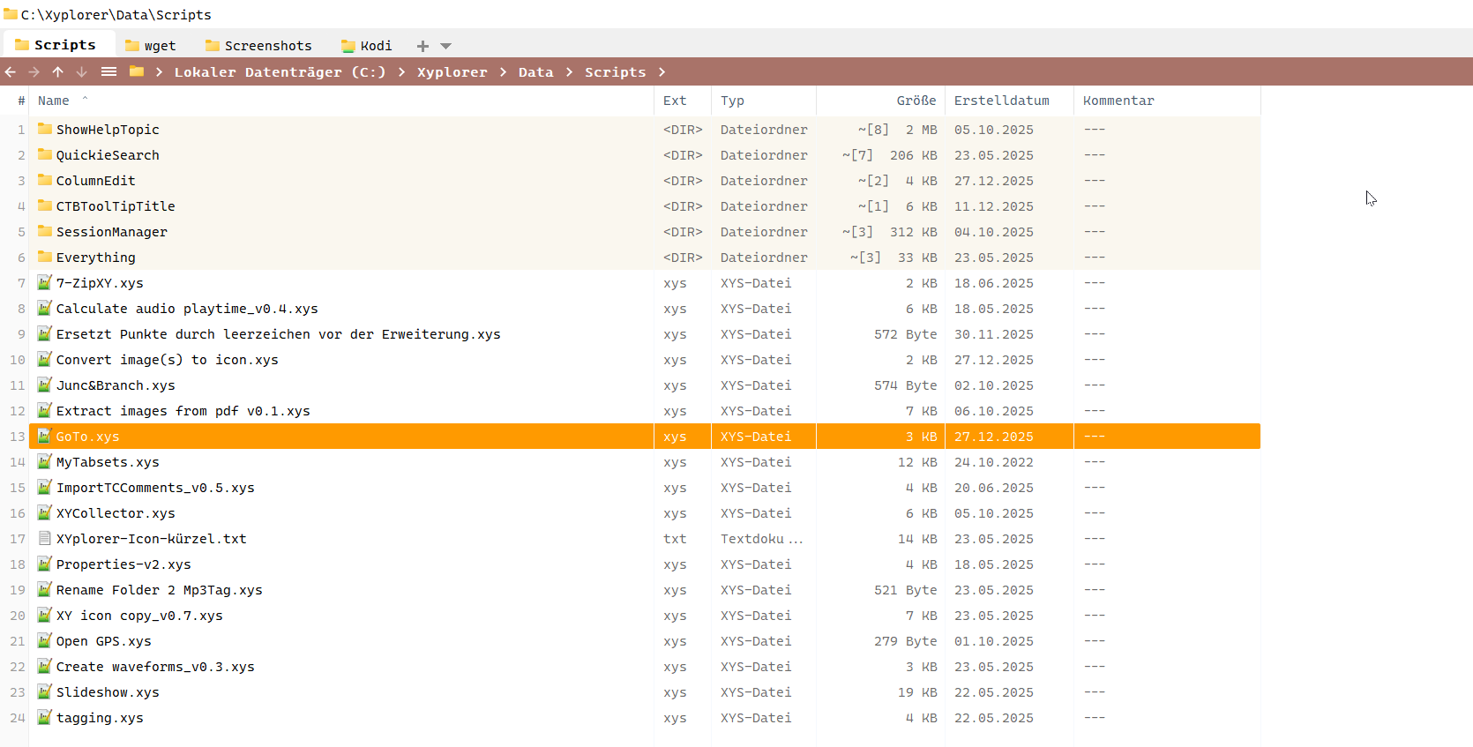Click the back navigation arrow
Viewport: 1473px width, 747px height.
11,72
